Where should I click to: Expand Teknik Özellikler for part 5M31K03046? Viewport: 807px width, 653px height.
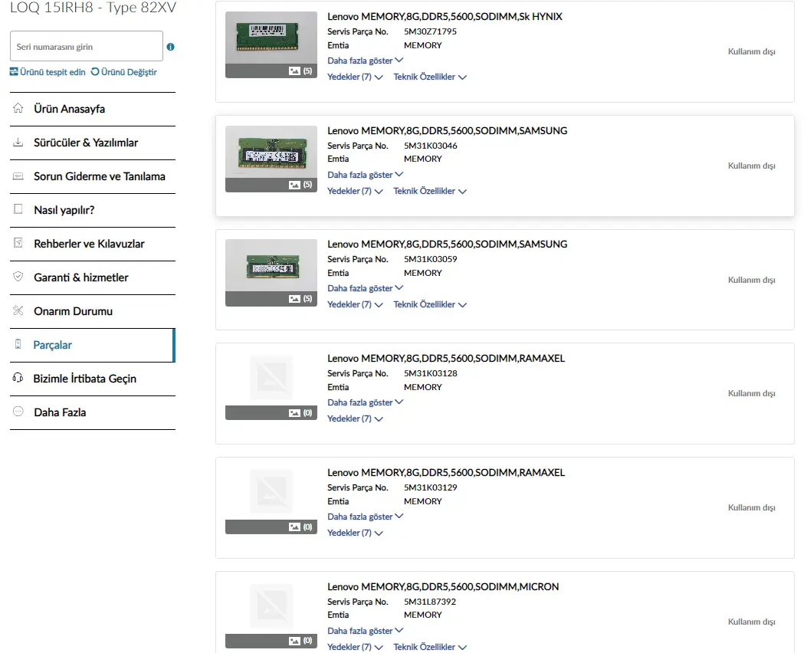[430, 191]
